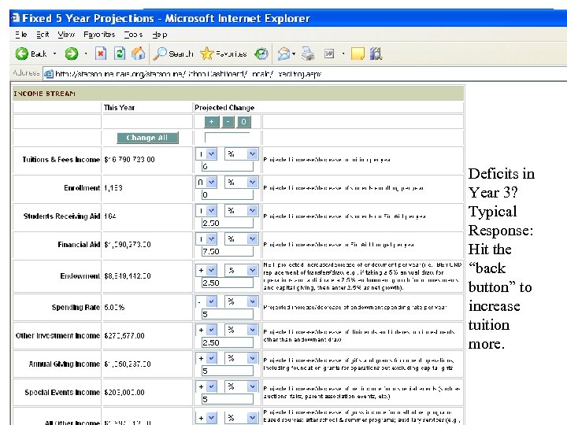The height and width of the screenshot is (425, 567).
Task: Open the Favorites menu
Action: 99,35
